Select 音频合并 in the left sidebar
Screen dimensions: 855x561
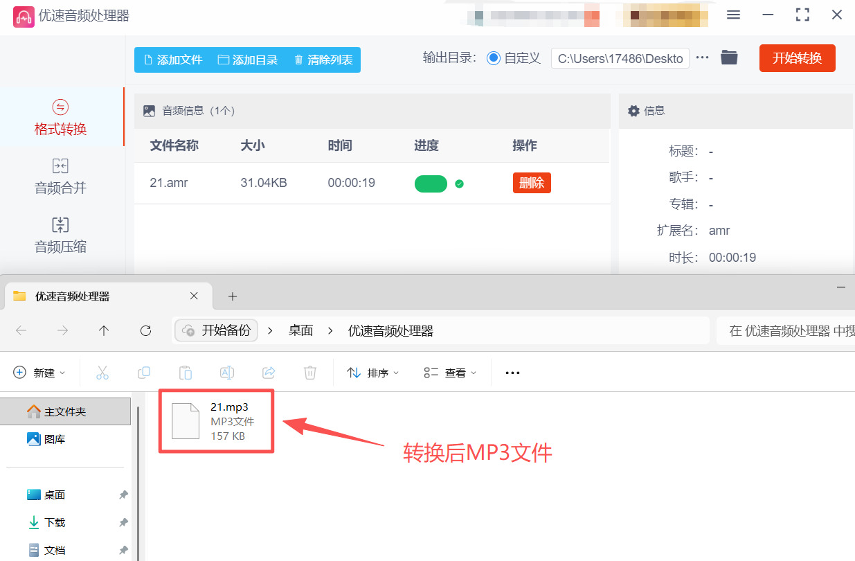pos(61,176)
